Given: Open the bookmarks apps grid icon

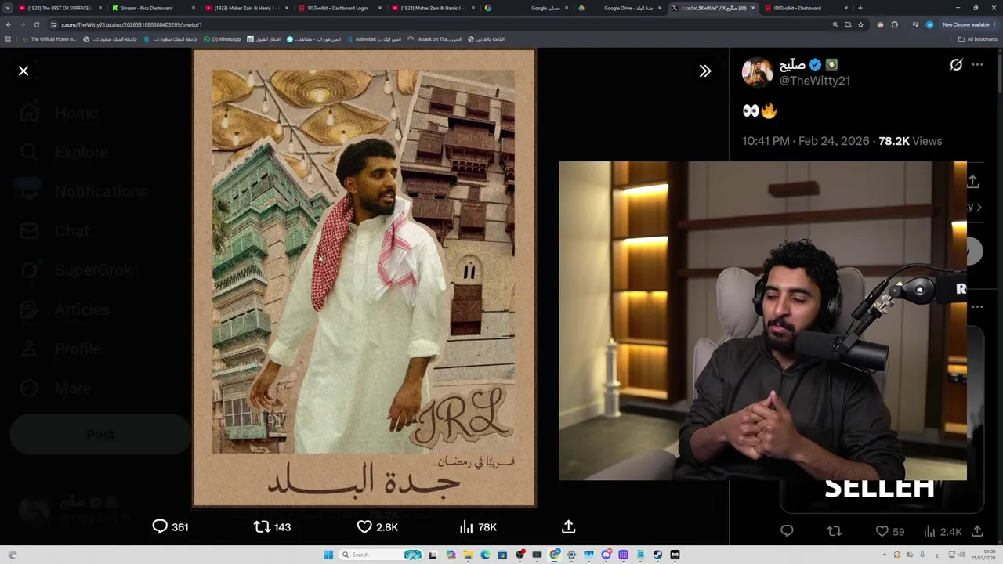Looking at the screenshot, I should click(8, 39).
